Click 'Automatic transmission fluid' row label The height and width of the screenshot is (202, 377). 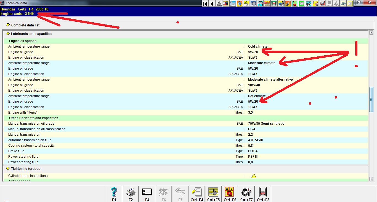click(x=30, y=140)
